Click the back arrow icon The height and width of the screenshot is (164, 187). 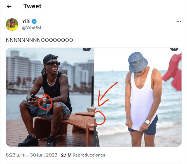[x=9, y=6]
